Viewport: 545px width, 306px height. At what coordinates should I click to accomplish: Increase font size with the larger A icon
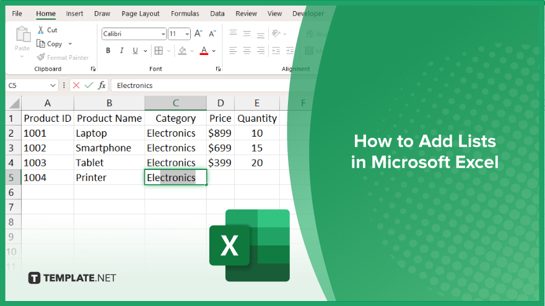tap(198, 33)
